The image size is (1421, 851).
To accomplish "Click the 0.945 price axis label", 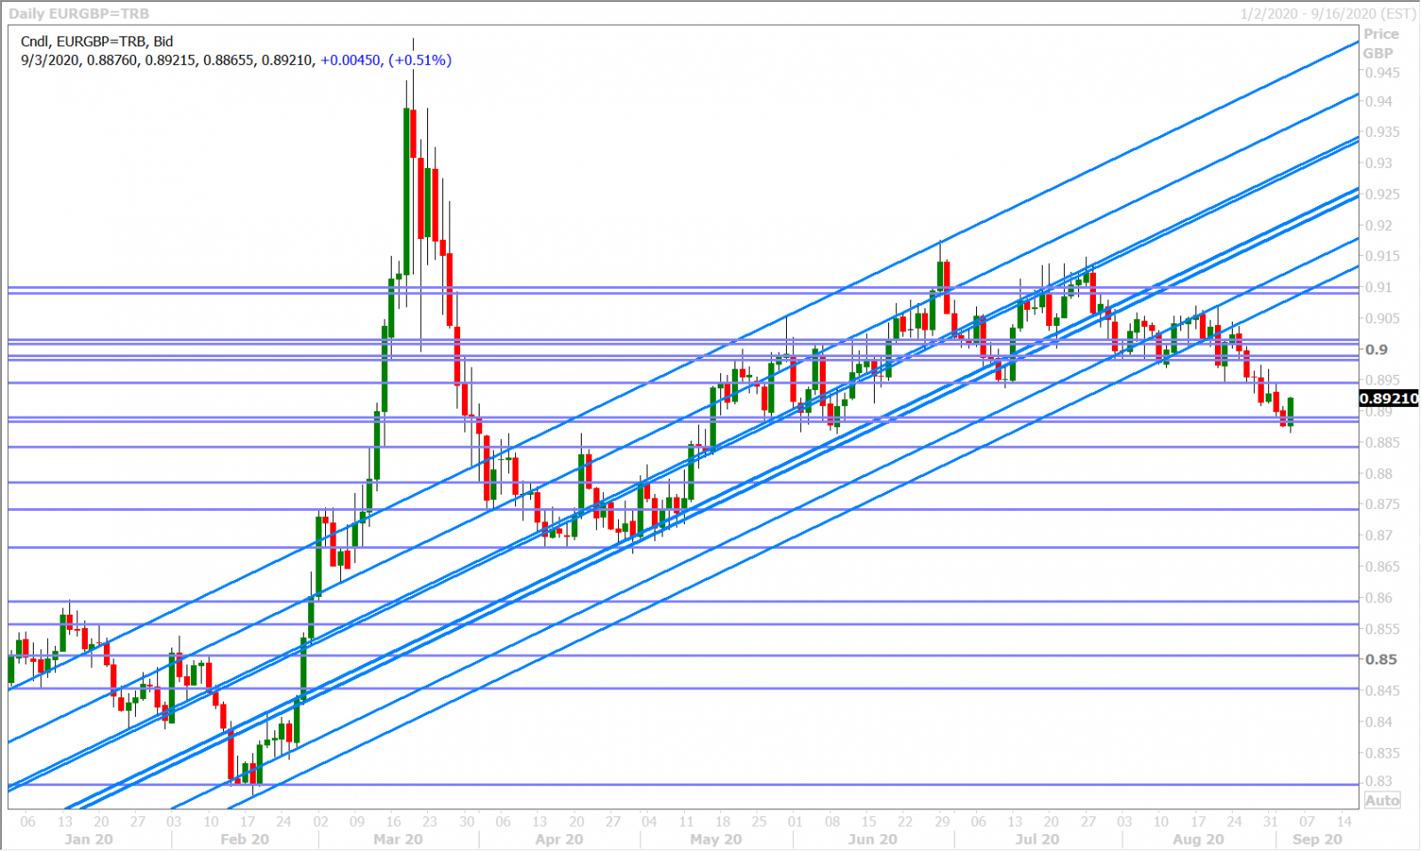I will pos(1382,73).
